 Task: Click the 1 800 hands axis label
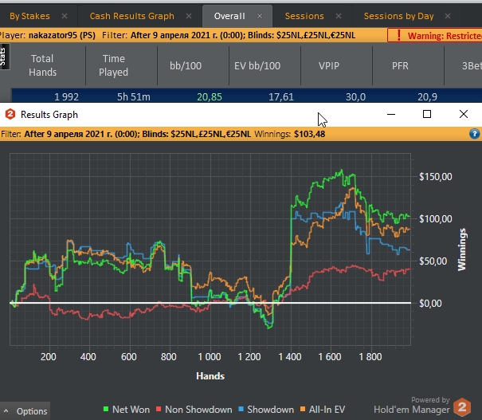pos(370,357)
